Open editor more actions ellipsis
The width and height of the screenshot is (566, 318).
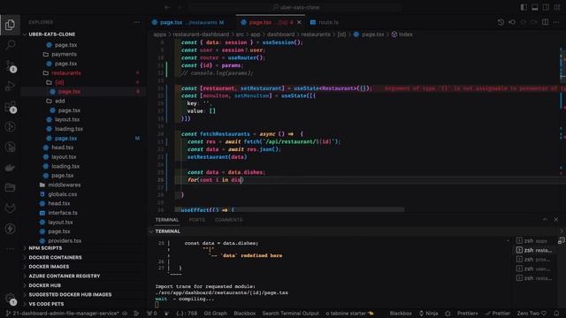(x=556, y=22)
